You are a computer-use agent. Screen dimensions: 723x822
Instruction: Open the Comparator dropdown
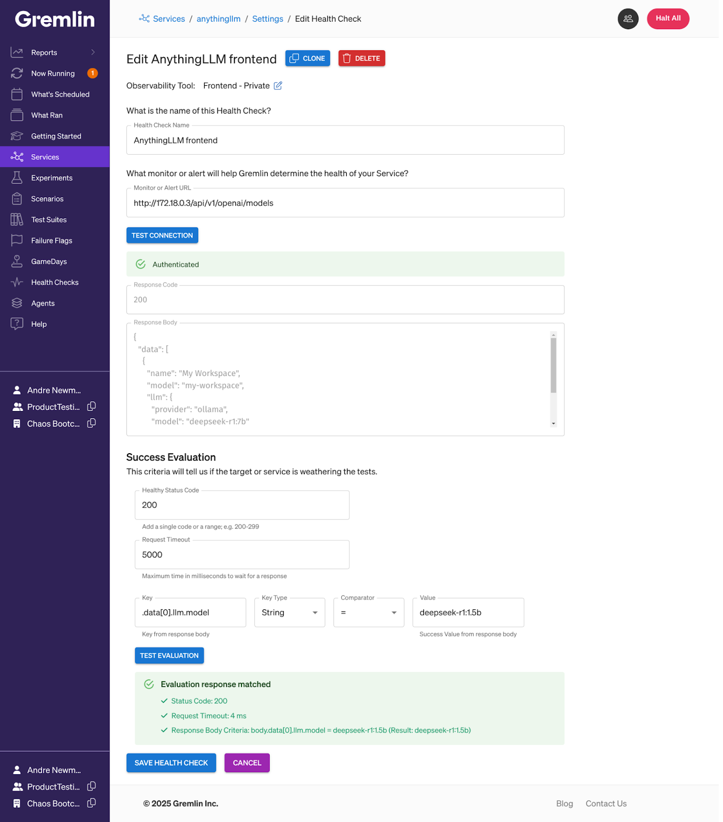tap(369, 612)
